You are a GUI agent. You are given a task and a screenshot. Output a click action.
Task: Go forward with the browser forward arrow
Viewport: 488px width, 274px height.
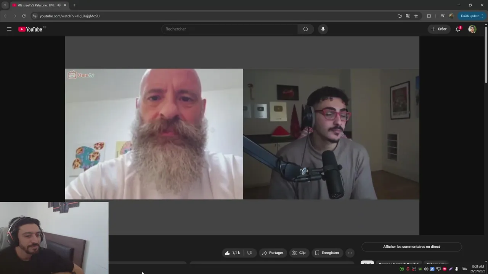(x=14, y=16)
